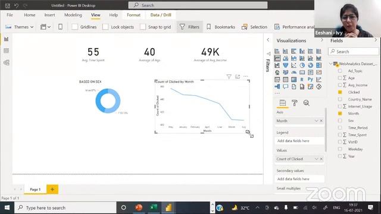Remove Month from the Axis well
381x214 pixels.
pos(321,121)
